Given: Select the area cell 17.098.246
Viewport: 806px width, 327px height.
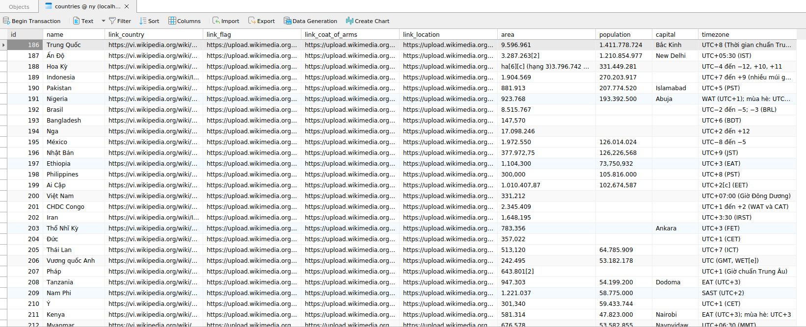Looking at the screenshot, I should coord(546,131).
